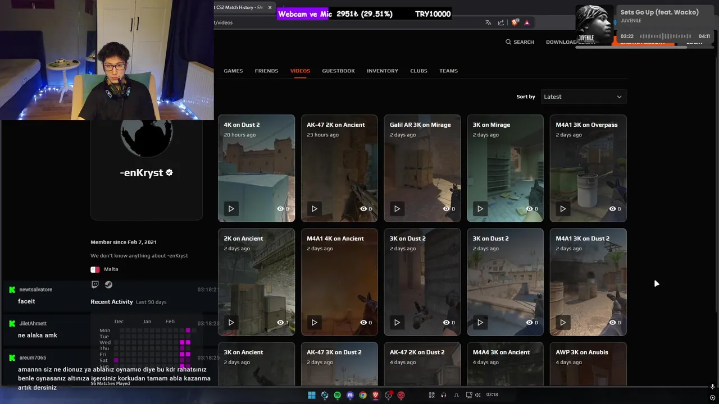Screen dimensions: 719x404
Task: Click the taskbar clock showing 03:18
Action: [x=492, y=395]
